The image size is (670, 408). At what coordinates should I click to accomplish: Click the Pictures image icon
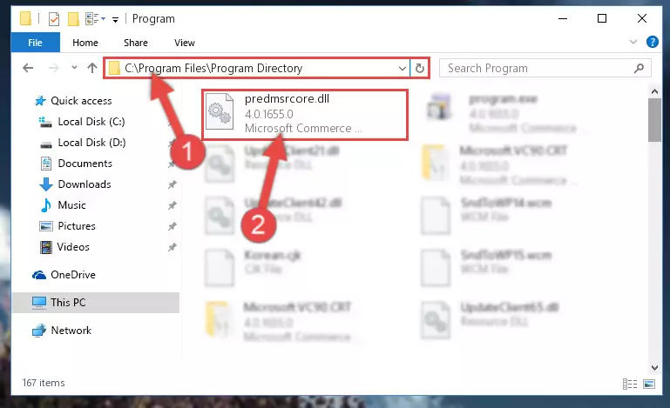45,226
